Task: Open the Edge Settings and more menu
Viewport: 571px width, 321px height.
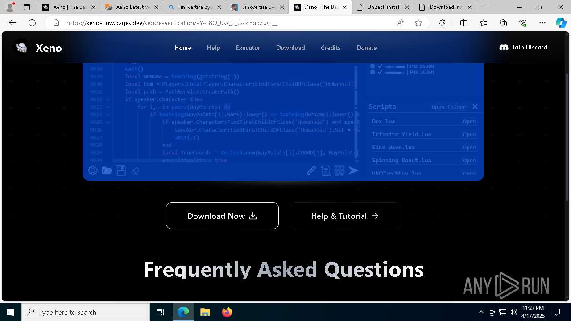Action: click(x=542, y=23)
